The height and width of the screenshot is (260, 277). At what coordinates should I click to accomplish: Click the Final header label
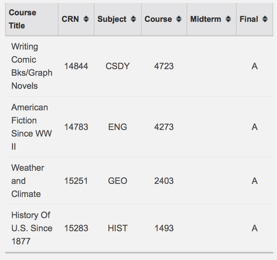pyautogui.click(x=249, y=19)
